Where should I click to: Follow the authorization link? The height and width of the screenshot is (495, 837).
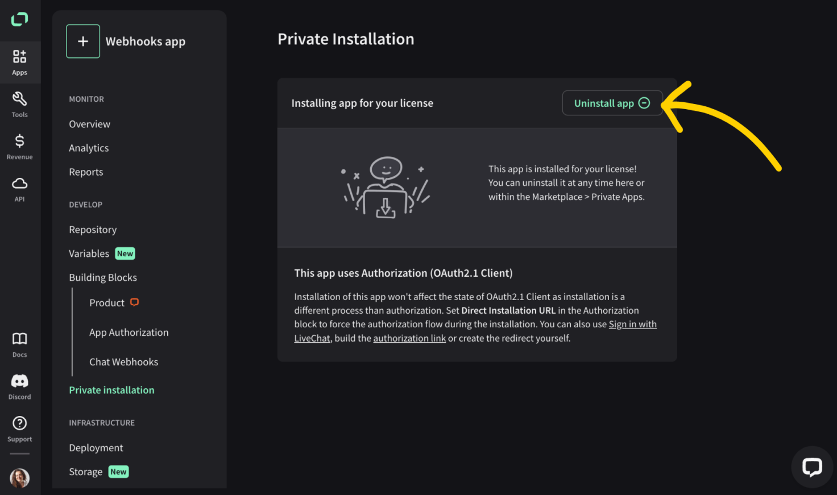(409, 338)
